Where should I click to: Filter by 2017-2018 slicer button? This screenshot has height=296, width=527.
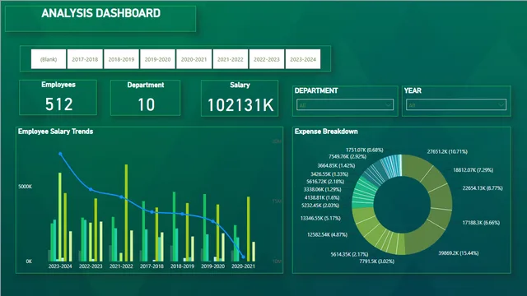tap(85, 59)
